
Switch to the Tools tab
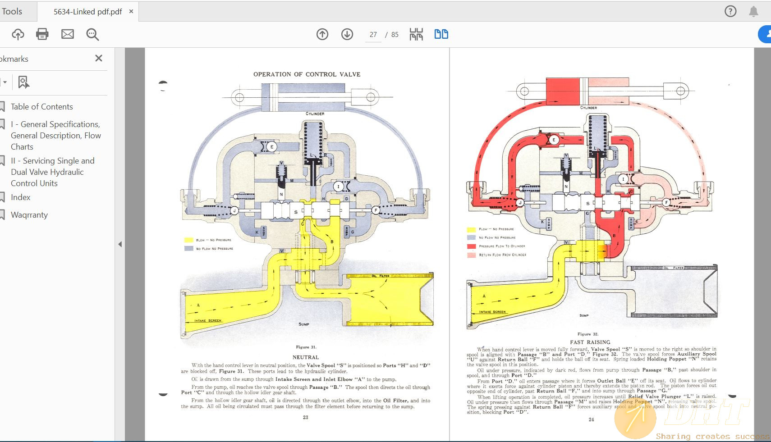point(12,11)
